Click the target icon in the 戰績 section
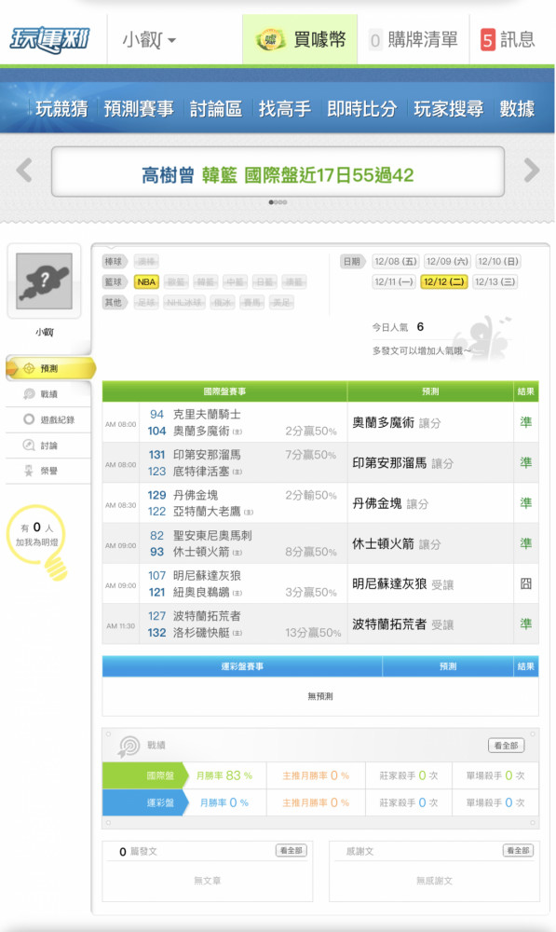 [129, 746]
